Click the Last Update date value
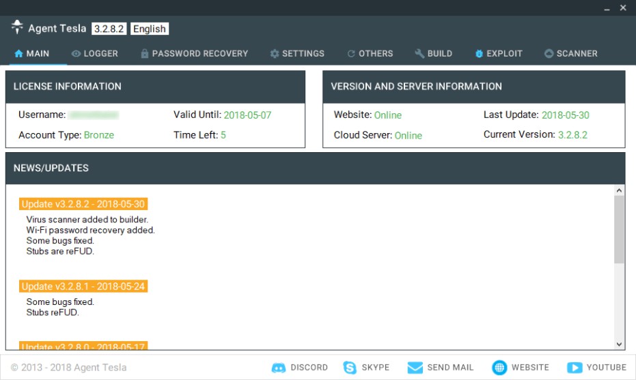The image size is (636, 380). (566, 115)
